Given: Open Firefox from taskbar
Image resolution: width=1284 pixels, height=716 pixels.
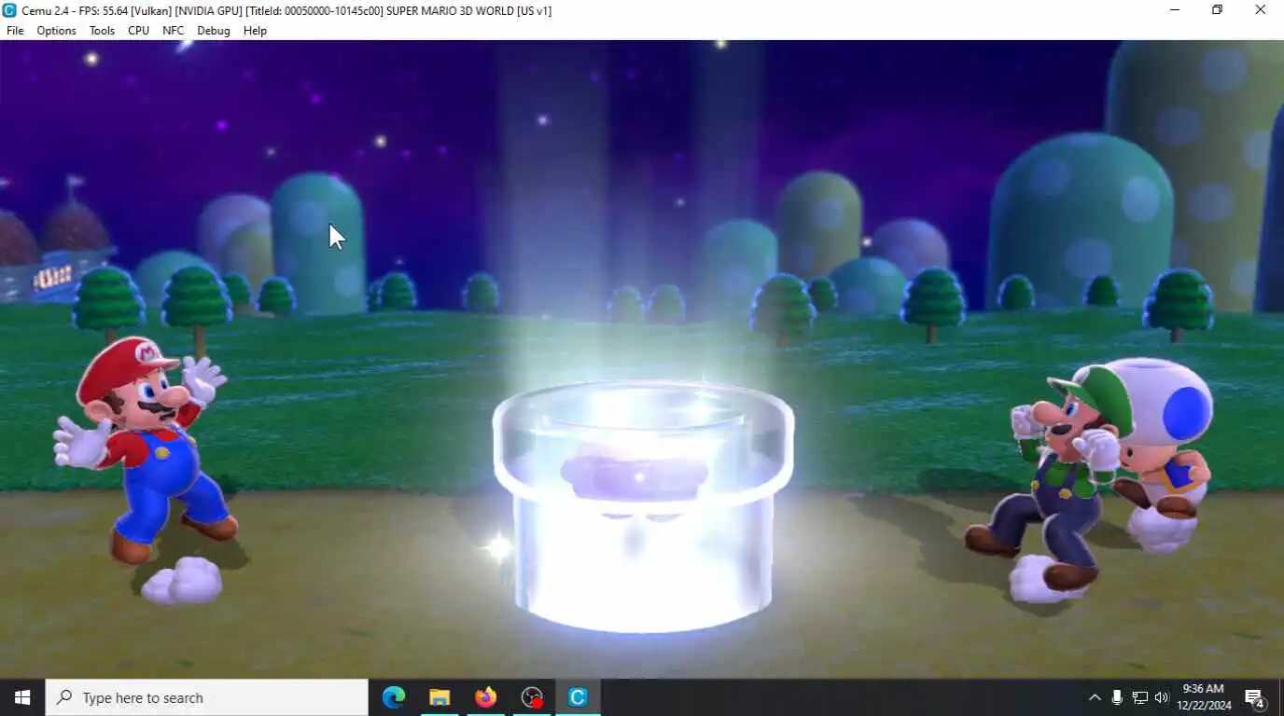Looking at the screenshot, I should point(485,697).
